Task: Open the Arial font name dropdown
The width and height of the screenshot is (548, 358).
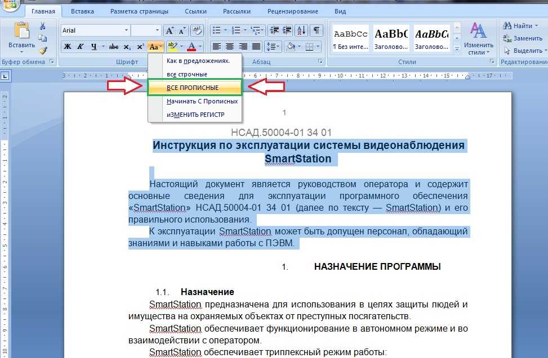Action: tap(126, 30)
